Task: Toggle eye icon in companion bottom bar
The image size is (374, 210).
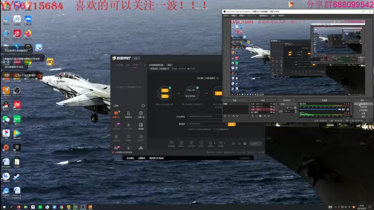Action: pos(239,144)
